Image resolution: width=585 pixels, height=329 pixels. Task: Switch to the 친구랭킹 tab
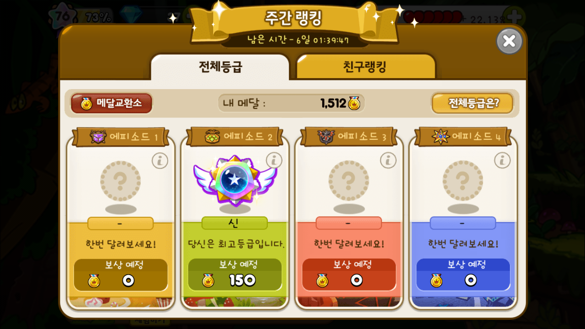(x=366, y=67)
